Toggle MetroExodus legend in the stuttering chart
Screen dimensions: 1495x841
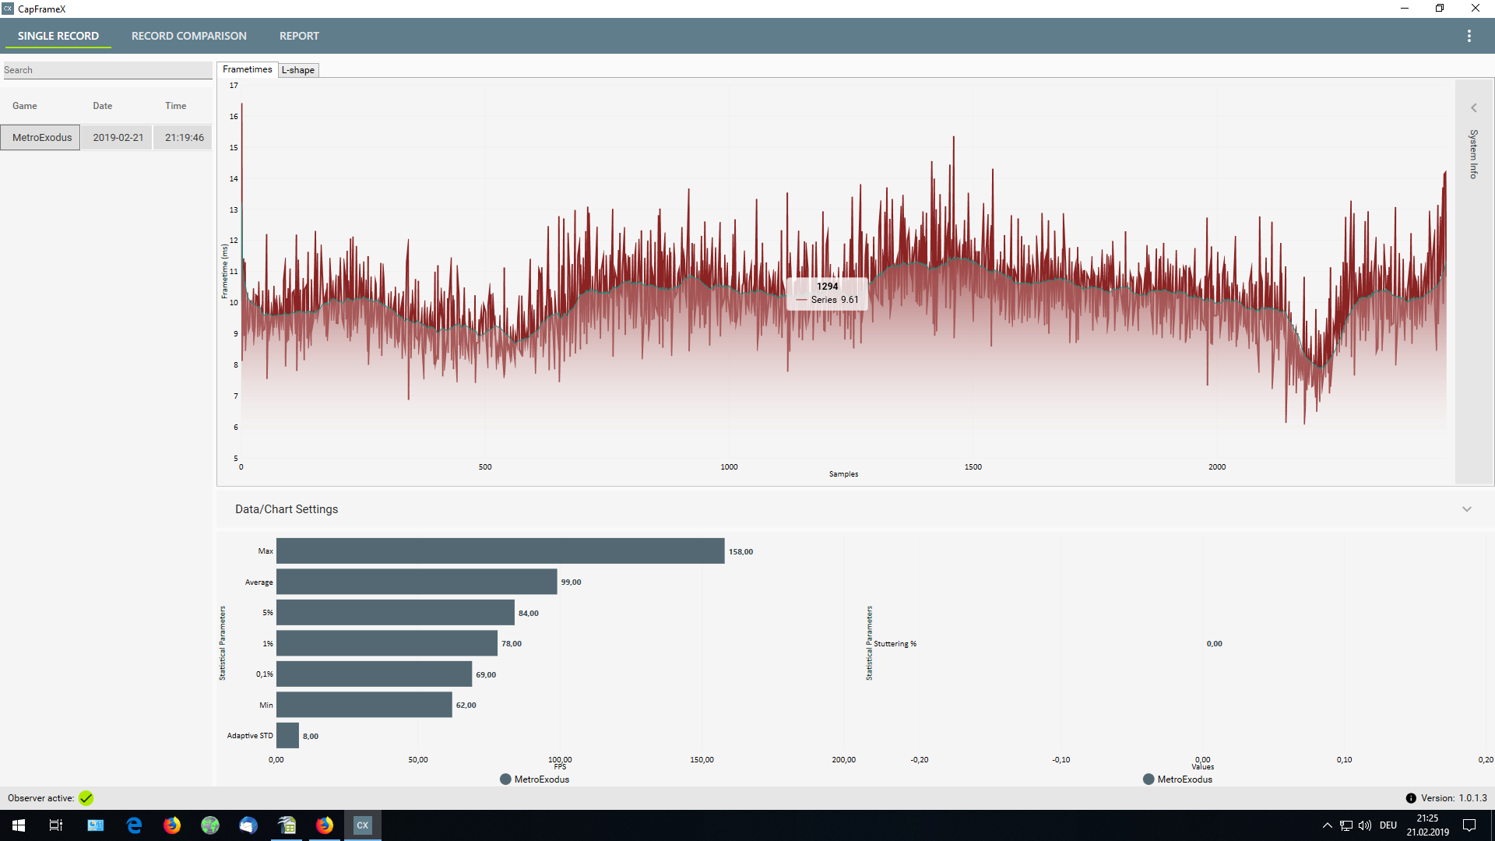point(1177,779)
